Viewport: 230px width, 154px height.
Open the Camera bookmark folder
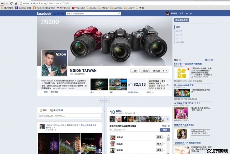tap(116, 8)
